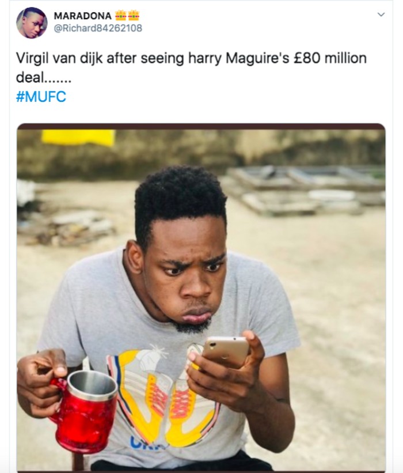Click the MARADONA display name
This screenshot has height=473, width=403.
(x=82, y=16)
